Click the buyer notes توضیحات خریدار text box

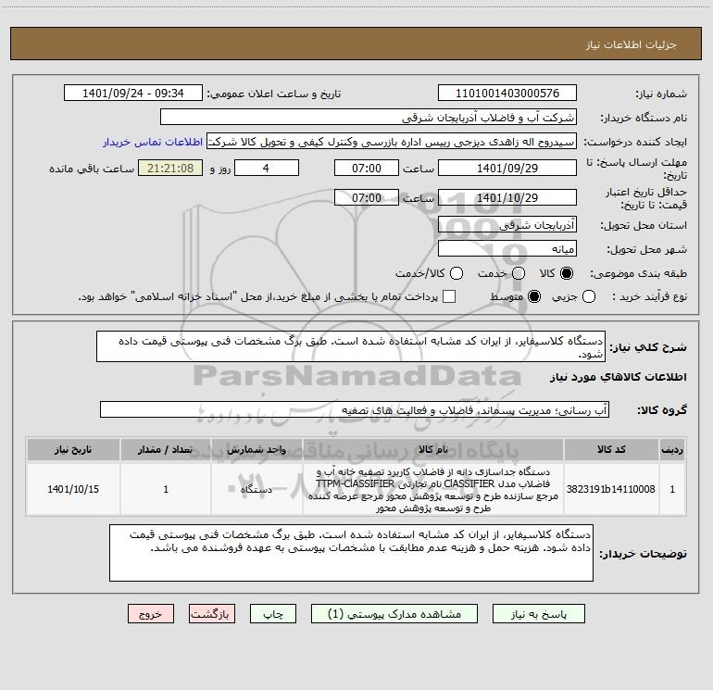(x=351, y=553)
